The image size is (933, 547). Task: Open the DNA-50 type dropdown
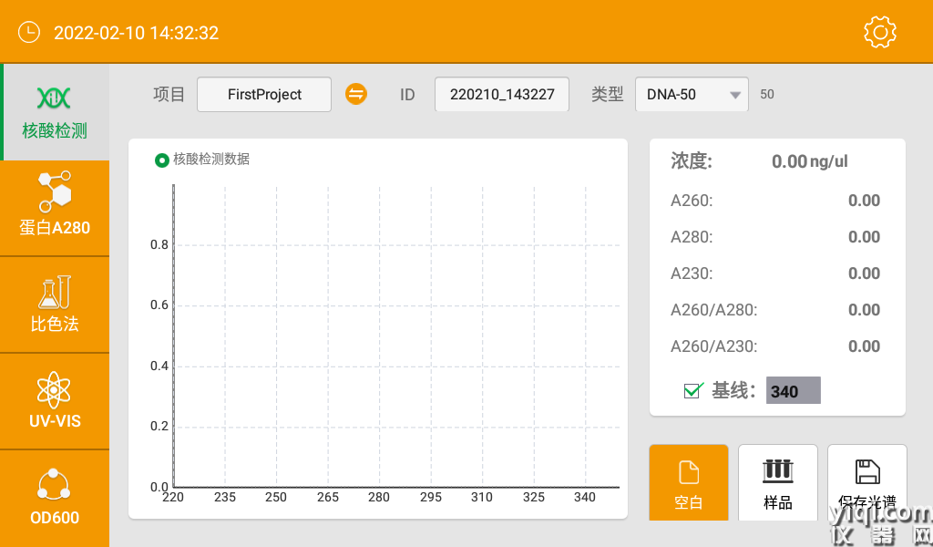(x=692, y=94)
